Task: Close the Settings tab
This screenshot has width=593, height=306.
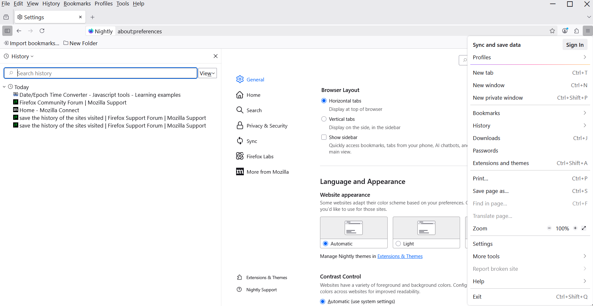Action: [x=80, y=17]
